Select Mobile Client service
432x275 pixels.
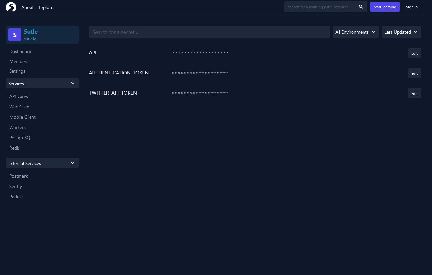tap(22, 117)
